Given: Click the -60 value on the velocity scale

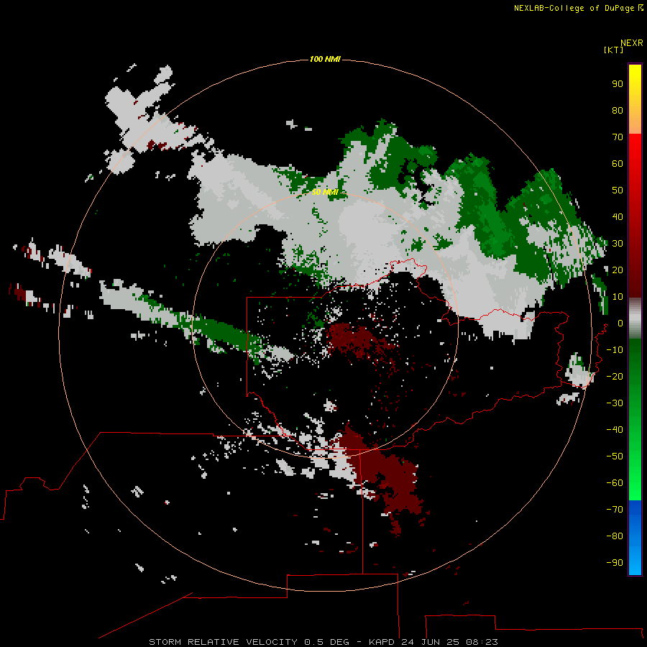Looking at the screenshot, I should coord(615,483).
